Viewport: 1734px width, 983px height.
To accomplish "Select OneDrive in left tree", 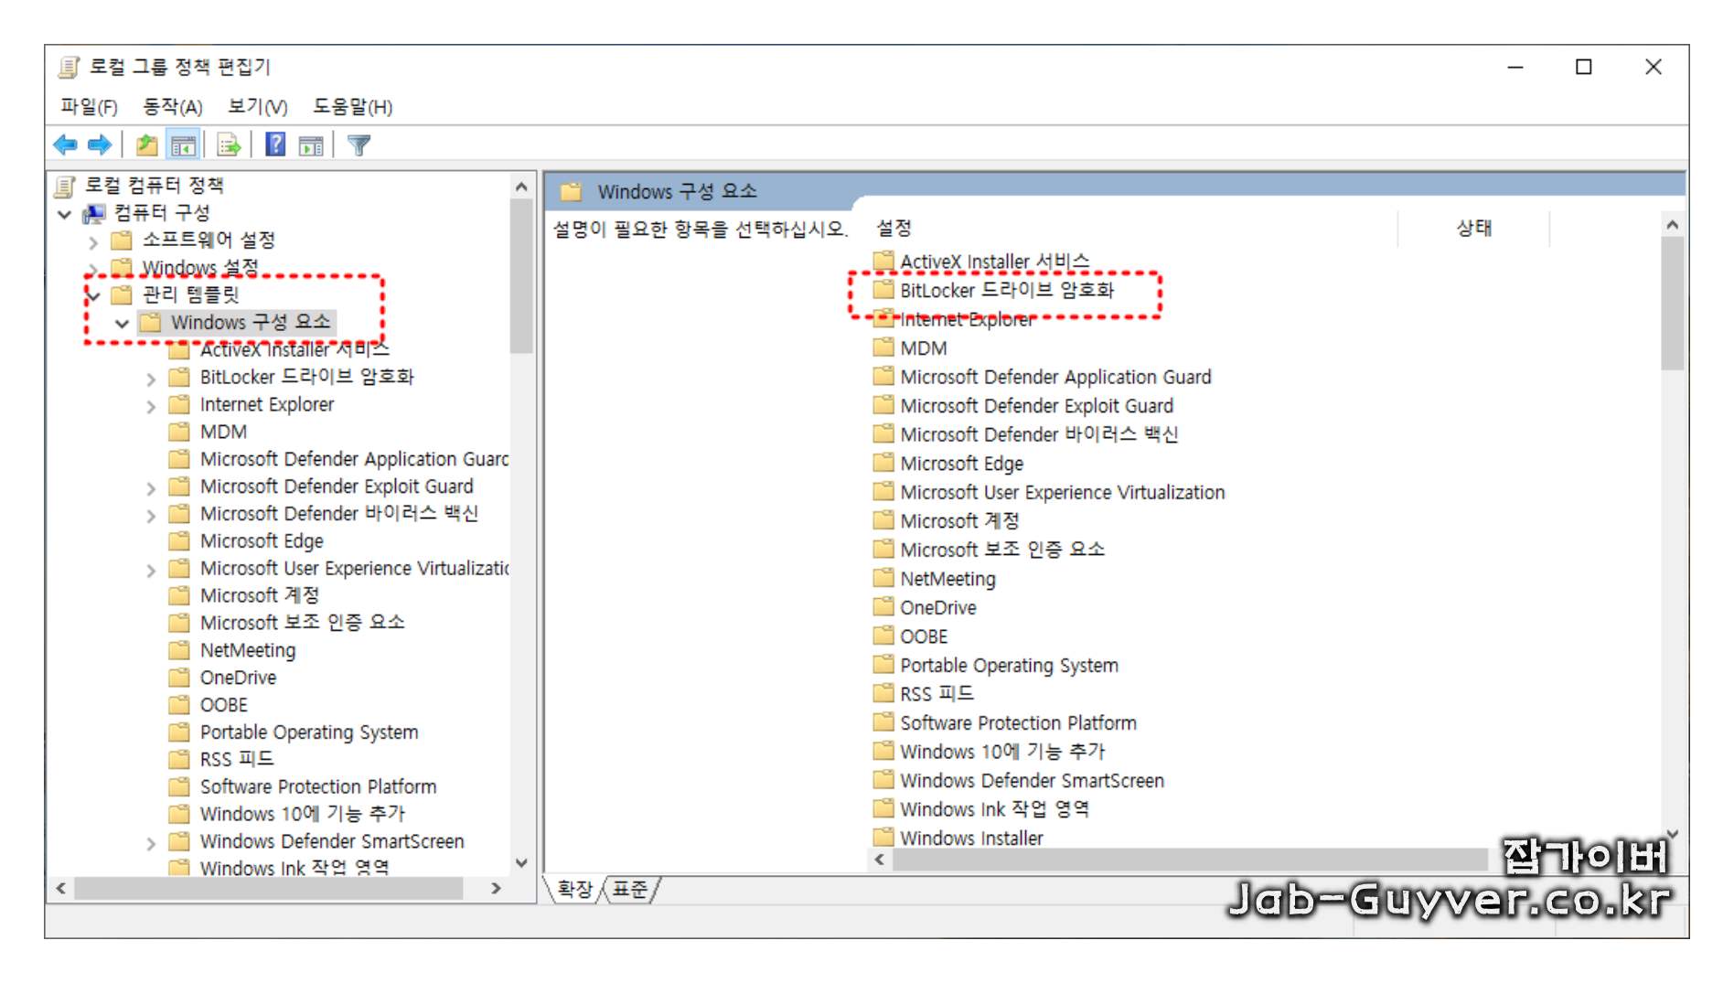I will coord(238,678).
